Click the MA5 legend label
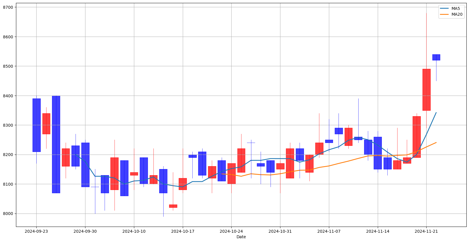This screenshot has width=469, height=242. (456, 9)
